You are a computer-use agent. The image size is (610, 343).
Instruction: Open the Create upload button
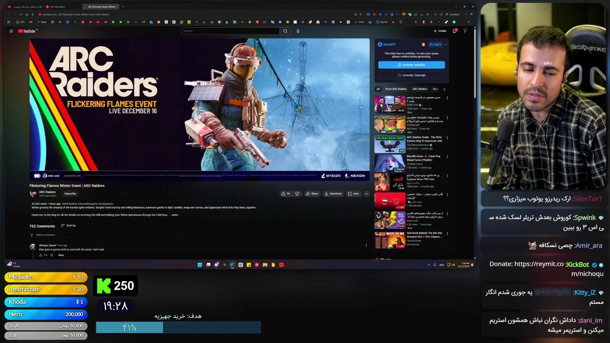tap(440, 31)
